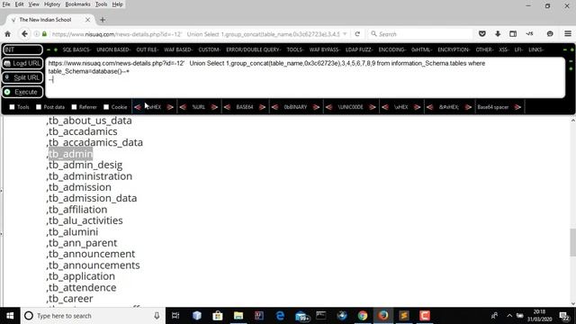576x324 pixels.
Task: Open the INT type dropdown
Action: tap(22, 49)
